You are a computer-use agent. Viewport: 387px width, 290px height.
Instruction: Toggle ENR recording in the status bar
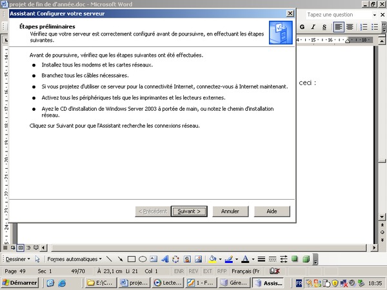[179, 271]
